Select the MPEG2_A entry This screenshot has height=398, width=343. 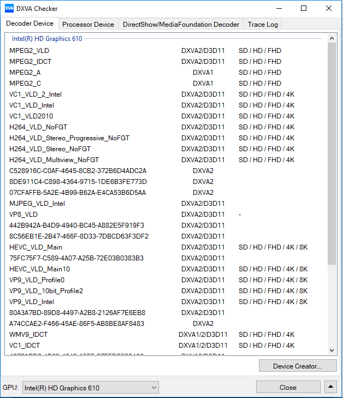point(165,73)
